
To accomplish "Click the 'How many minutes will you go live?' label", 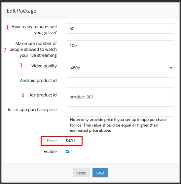I will click(34, 29).
